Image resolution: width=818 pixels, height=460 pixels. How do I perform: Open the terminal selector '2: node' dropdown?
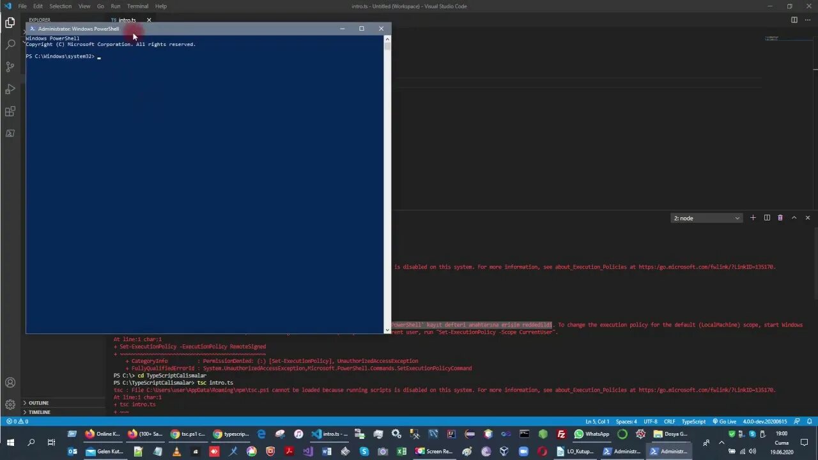pyautogui.click(x=707, y=218)
